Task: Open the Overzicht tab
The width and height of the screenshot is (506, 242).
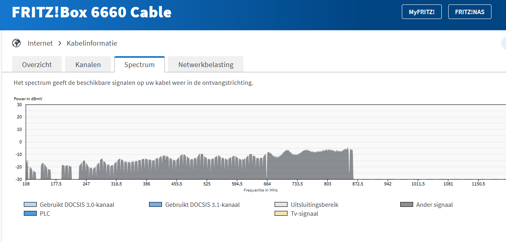Action: [37, 65]
